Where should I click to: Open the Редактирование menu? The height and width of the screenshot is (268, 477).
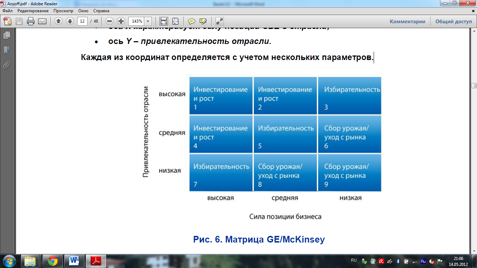[x=33, y=11]
